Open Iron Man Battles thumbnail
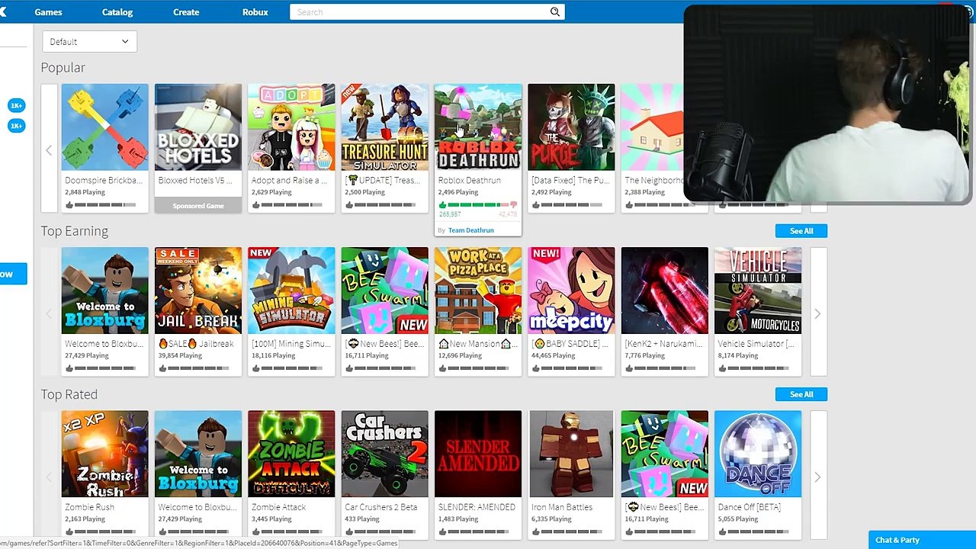This screenshot has height=549, width=976. (571, 454)
